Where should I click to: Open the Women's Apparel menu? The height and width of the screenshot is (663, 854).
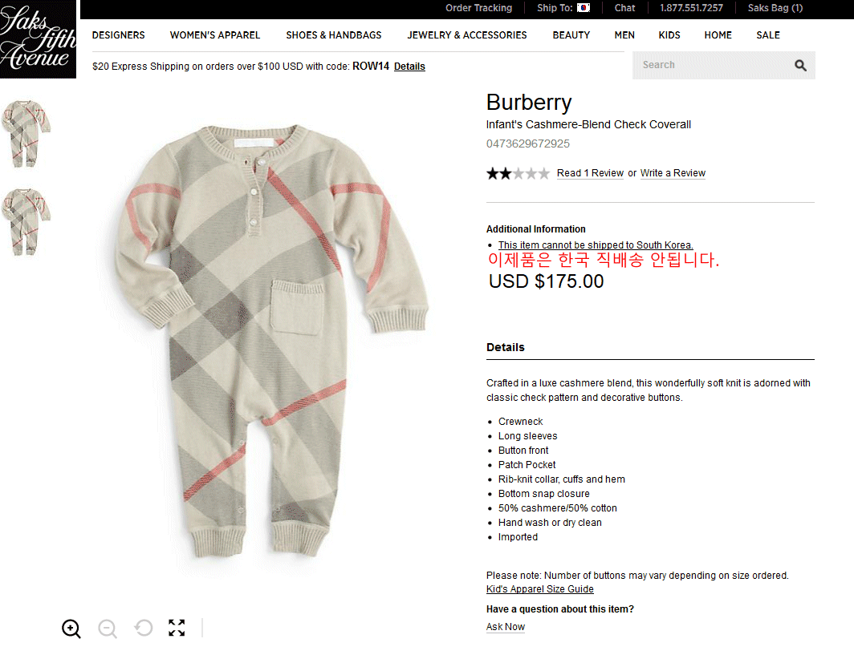pyautogui.click(x=215, y=34)
